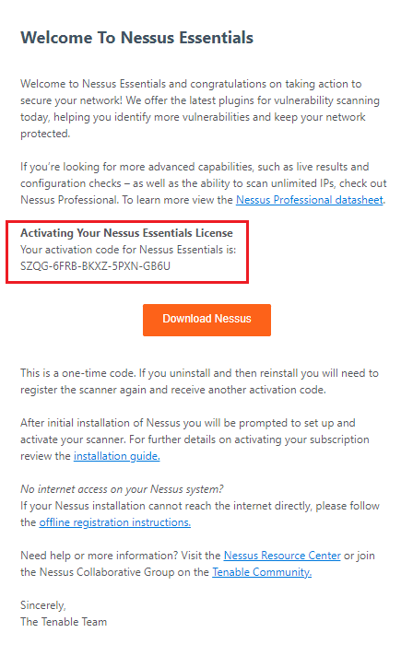The image size is (413, 656).
Task: Click the Your activation code for Nessus Essentials line
Action: coord(128,250)
